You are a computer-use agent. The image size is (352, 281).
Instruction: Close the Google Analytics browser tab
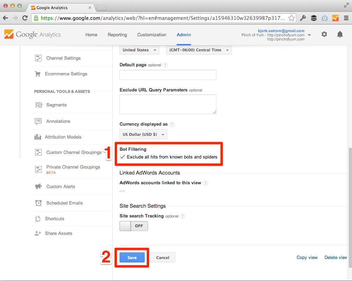coord(90,8)
